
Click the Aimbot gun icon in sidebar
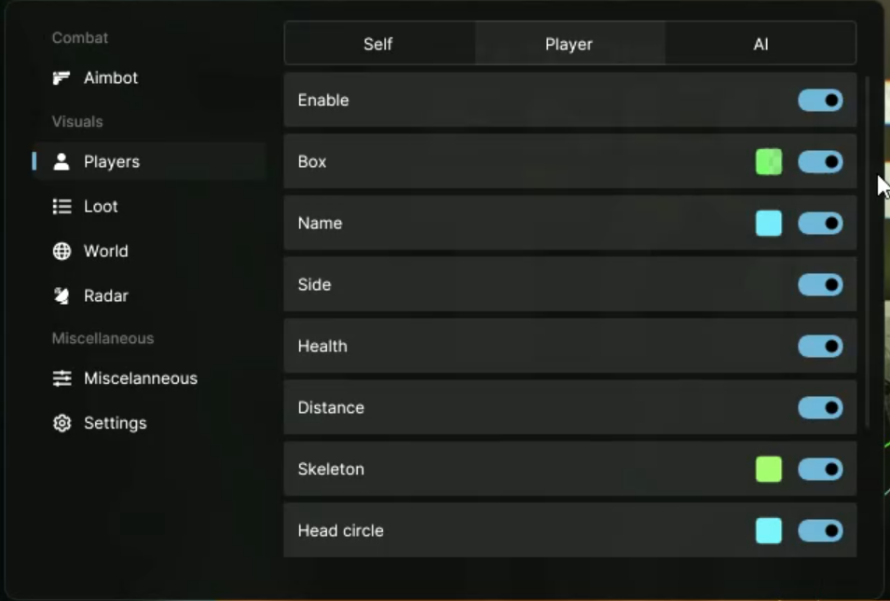tap(62, 78)
